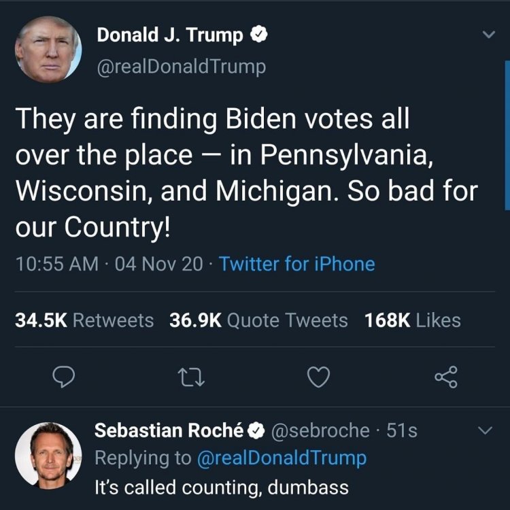The image size is (510, 510).
Task: Click the Sebastian Roché display name
Action: tap(169, 430)
